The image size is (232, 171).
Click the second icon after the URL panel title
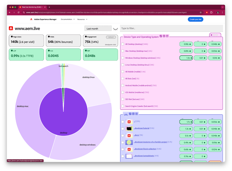pyautogui.click(x=133, y=114)
